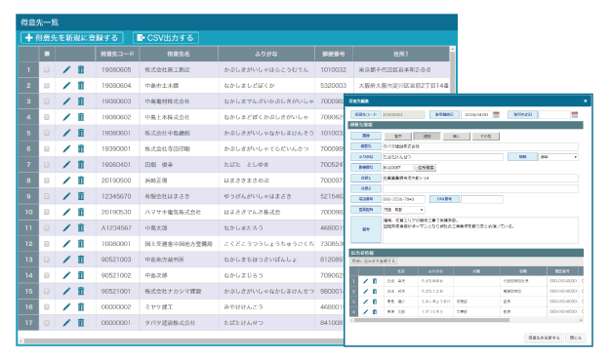Screen dimensions: 610x363
Task: Click 得意先コード column header
Action: [117, 54]
